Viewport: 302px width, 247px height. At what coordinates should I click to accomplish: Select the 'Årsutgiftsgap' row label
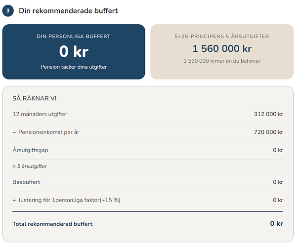coord(31,150)
